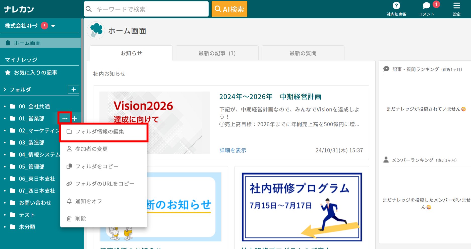Click the キーワードで検索 search input field
The image size is (471, 249).
click(x=146, y=9)
